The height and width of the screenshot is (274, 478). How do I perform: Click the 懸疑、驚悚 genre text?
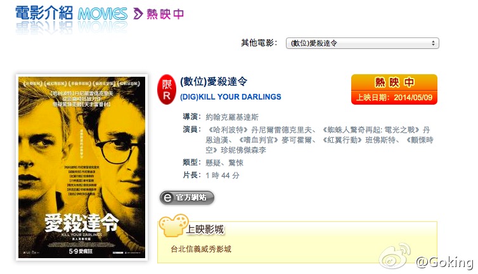[x=224, y=163]
